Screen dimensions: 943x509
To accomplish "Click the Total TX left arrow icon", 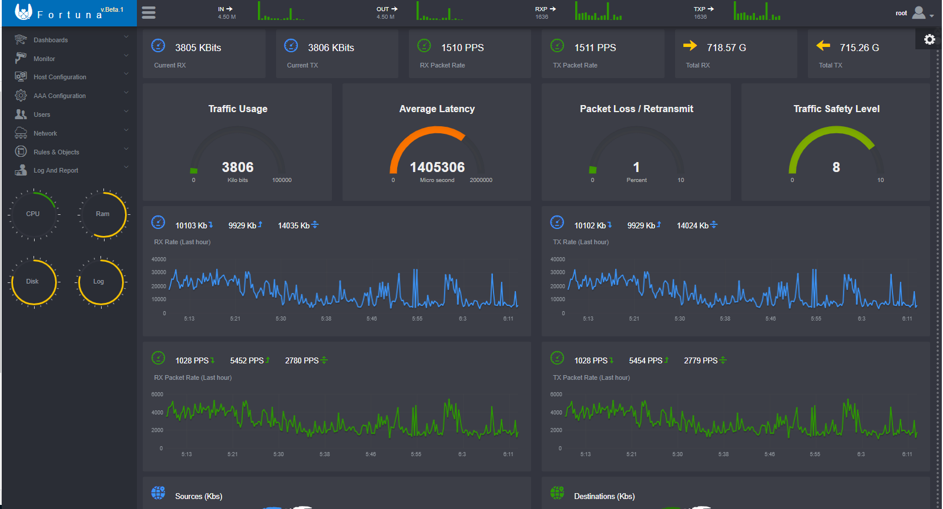I will 823,46.
